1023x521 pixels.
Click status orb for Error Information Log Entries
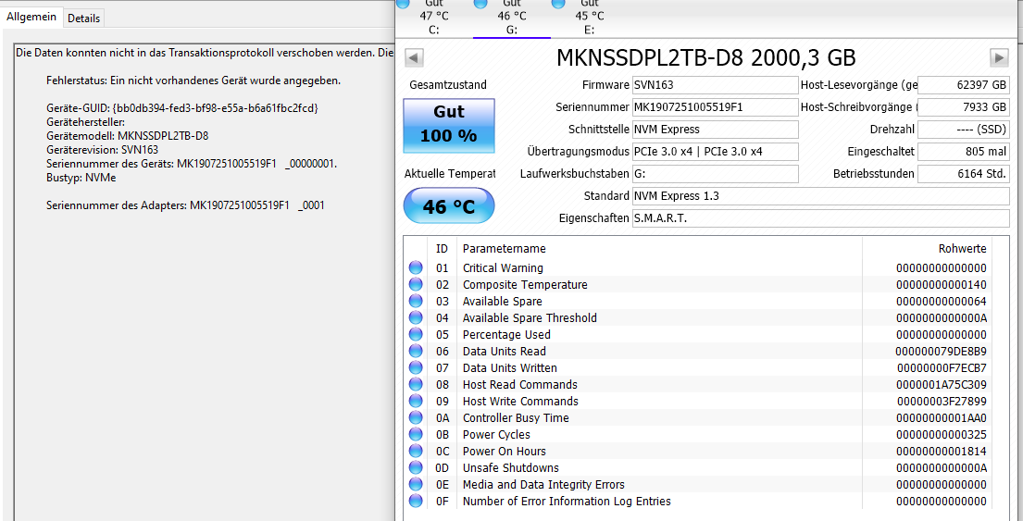point(416,501)
